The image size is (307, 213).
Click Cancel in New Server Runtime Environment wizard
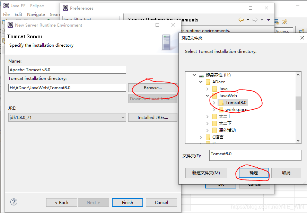click(x=161, y=202)
